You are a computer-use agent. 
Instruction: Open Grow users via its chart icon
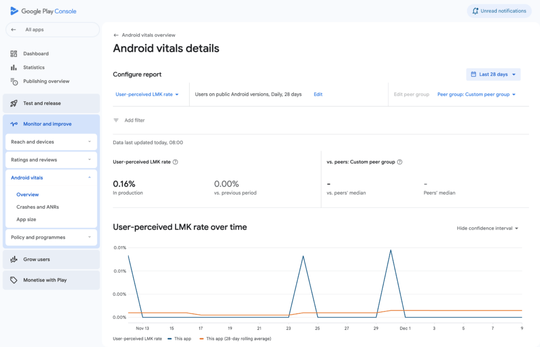tap(13, 259)
